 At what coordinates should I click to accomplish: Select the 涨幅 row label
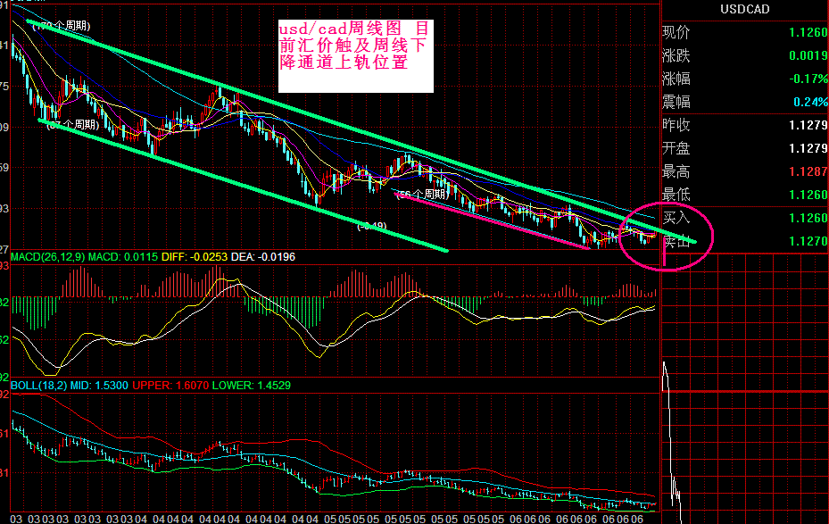pos(676,79)
